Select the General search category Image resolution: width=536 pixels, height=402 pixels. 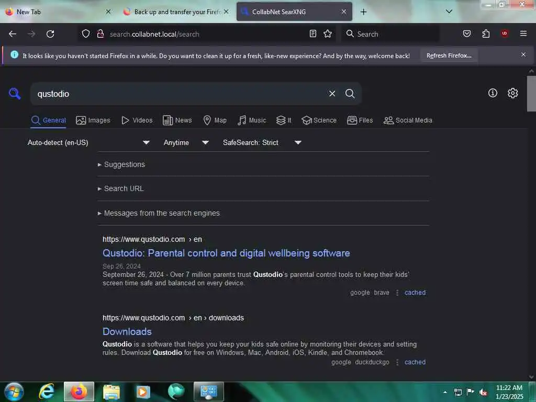pos(48,120)
